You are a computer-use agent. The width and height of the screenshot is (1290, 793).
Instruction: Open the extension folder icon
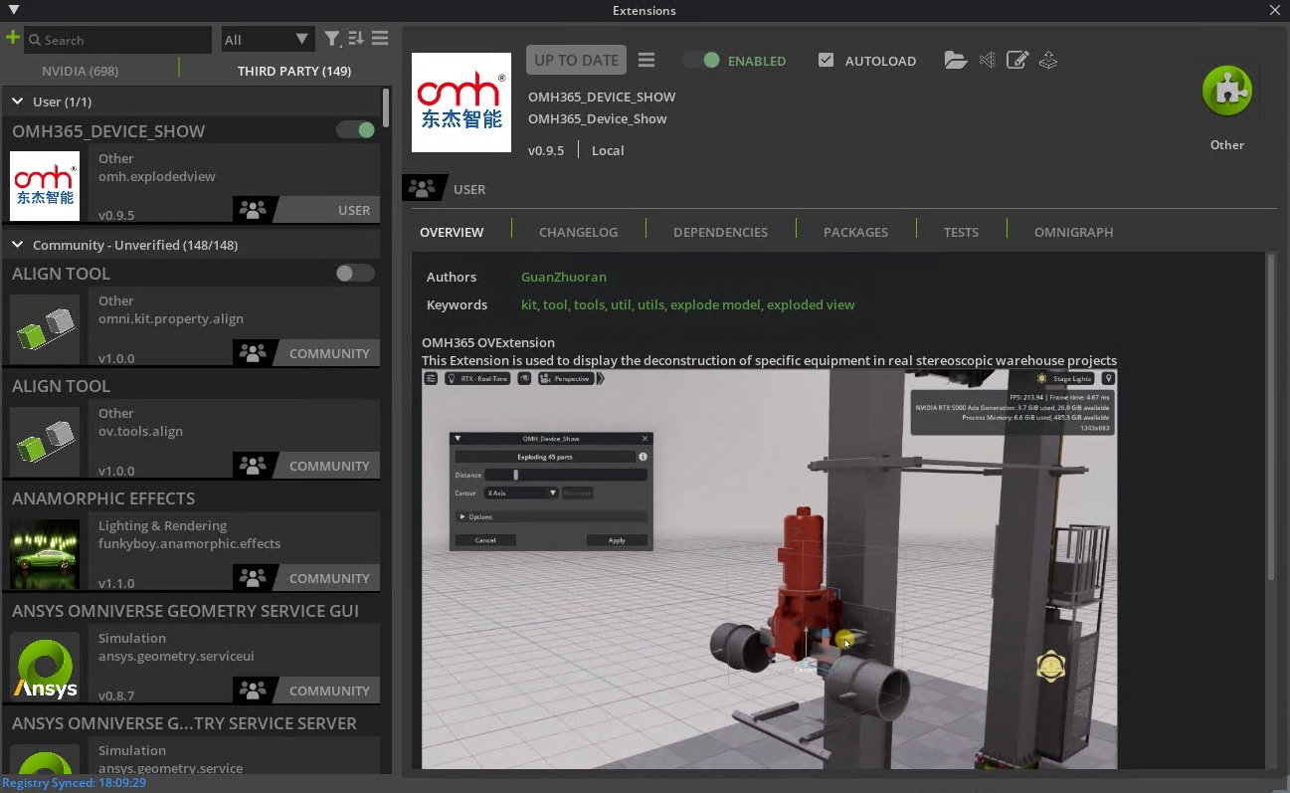coord(955,61)
